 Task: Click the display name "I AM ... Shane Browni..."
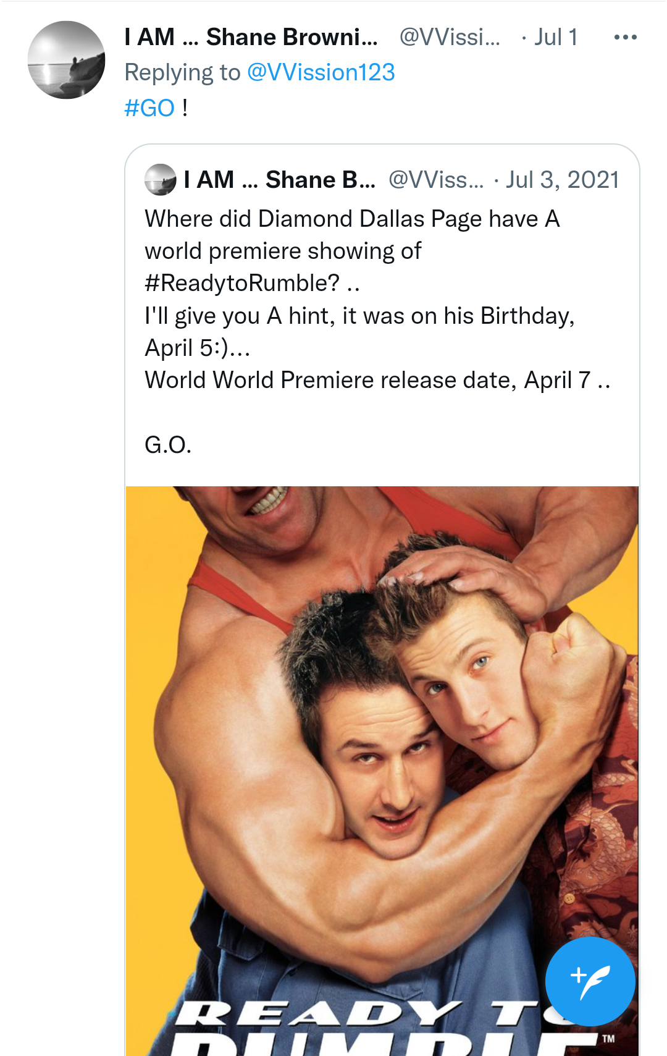coord(251,38)
